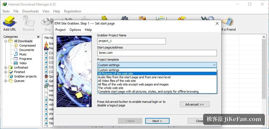This screenshot has height=129, width=269.
Task: Click the Next > button
Action: coord(157,121)
